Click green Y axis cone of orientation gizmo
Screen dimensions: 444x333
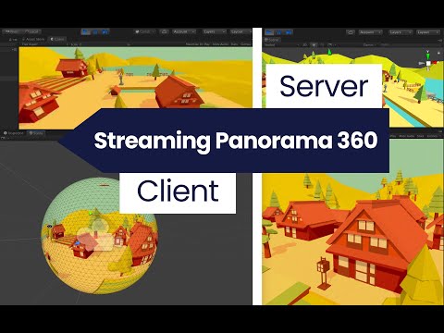(428, 55)
